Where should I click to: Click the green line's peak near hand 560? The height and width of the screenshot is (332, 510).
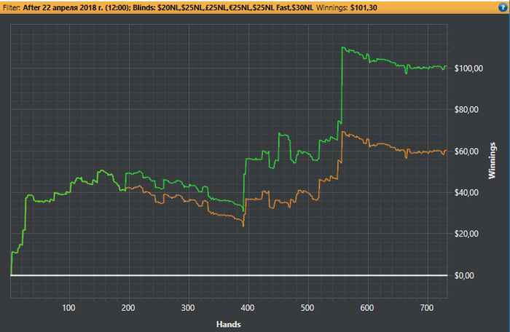343,47
